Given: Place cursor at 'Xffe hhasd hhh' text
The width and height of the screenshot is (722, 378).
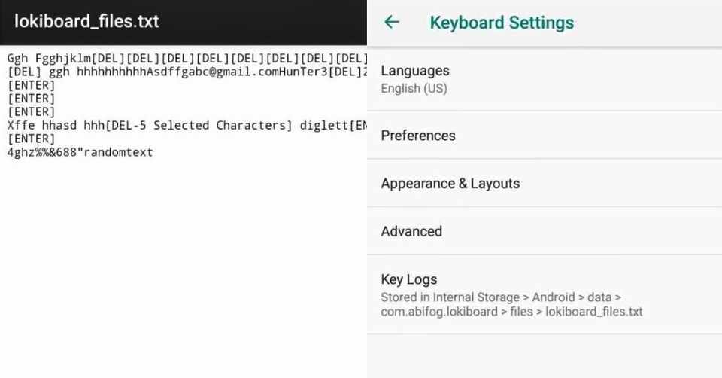Looking at the screenshot, I should [56, 126].
